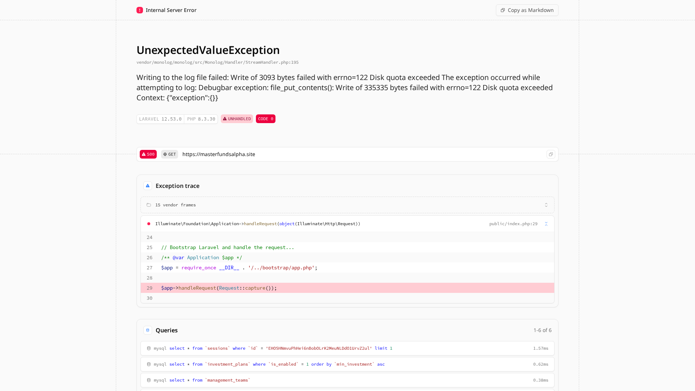Image resolution: width=695 pixels, height=391 pixels.
Task: Click the GET method badge
Action: [x=169, y=154]
